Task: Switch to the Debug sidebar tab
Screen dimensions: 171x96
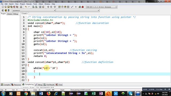Action: pos(15,14)
